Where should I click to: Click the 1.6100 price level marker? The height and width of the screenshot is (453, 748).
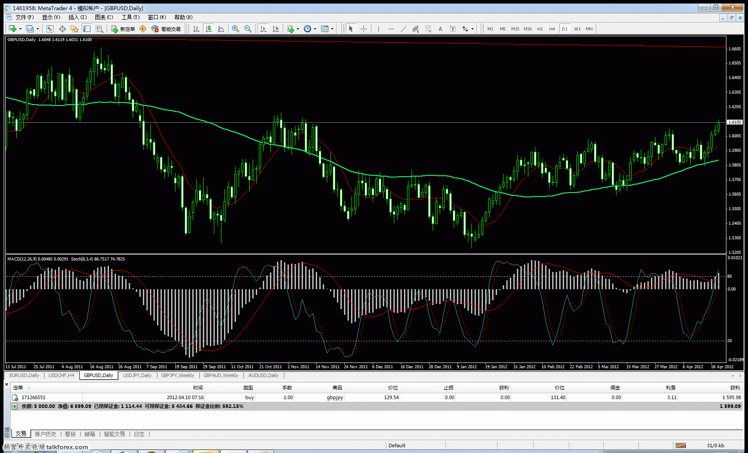(x=735, y=122)
